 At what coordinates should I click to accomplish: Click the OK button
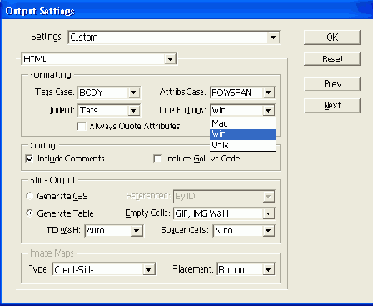point(332,38)
